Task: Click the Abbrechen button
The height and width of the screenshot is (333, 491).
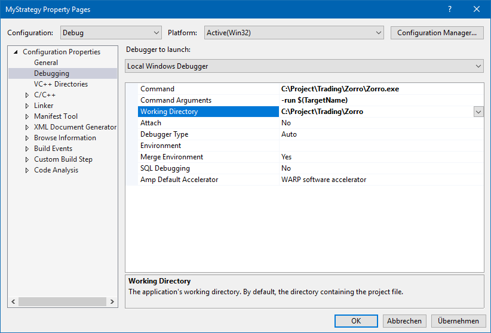Action: 404,320
